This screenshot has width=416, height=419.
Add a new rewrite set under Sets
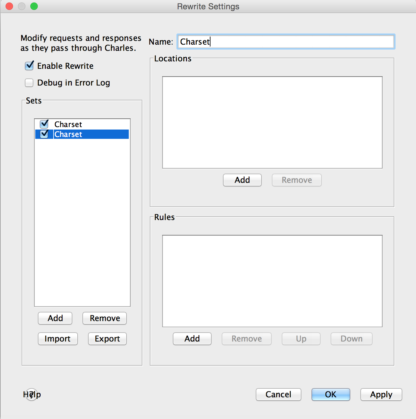(x=55, y=318)
